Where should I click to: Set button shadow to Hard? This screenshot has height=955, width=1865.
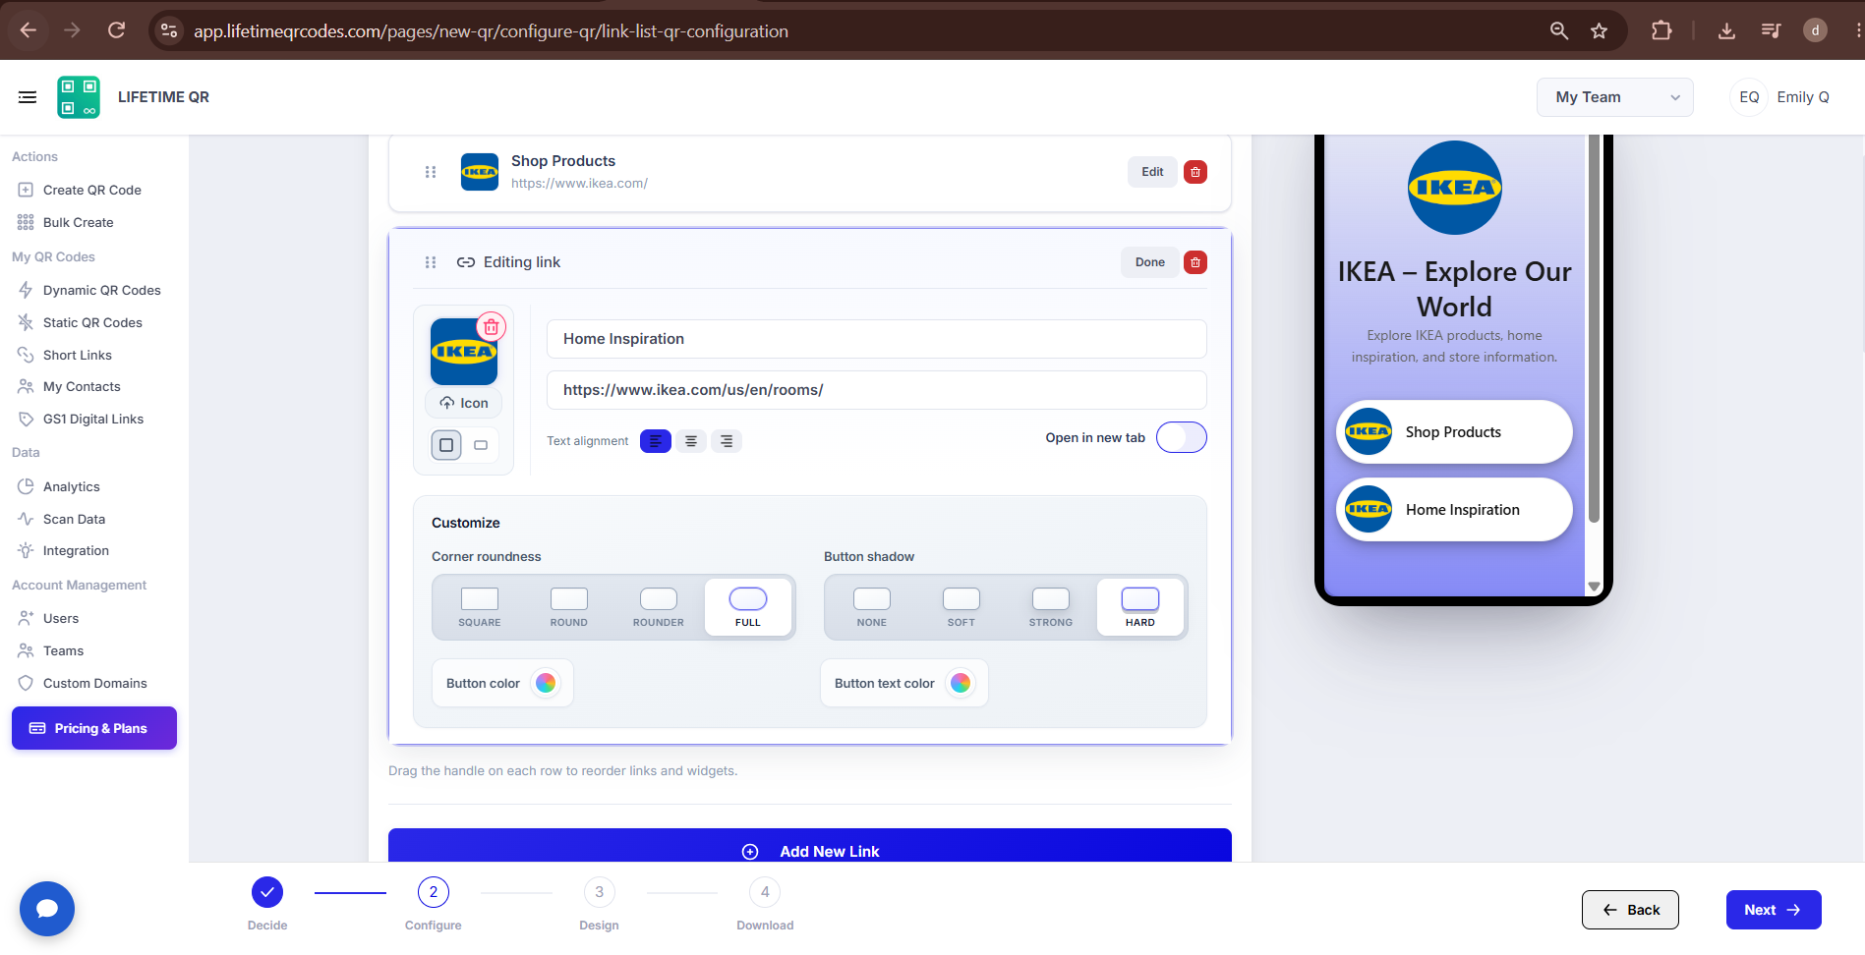1140,607
